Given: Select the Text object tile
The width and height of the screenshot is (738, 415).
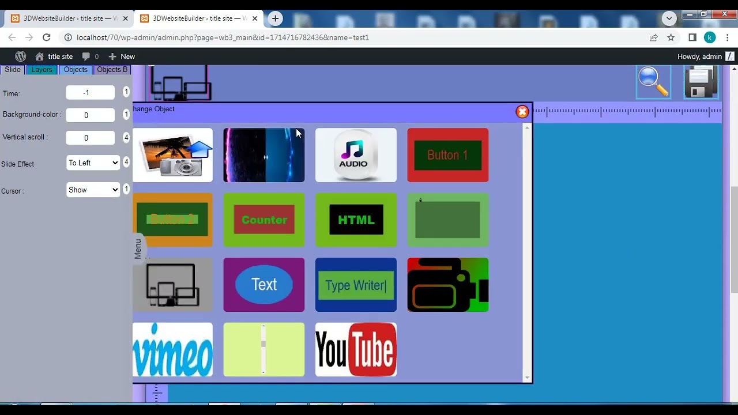Looking at the screenshot, I should point(264,285).
